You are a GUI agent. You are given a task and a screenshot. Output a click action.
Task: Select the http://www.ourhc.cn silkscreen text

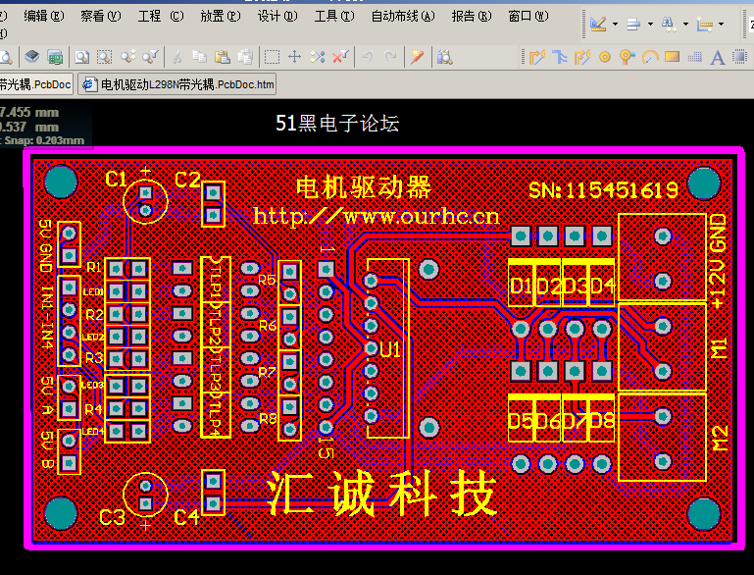pos(377,217)
